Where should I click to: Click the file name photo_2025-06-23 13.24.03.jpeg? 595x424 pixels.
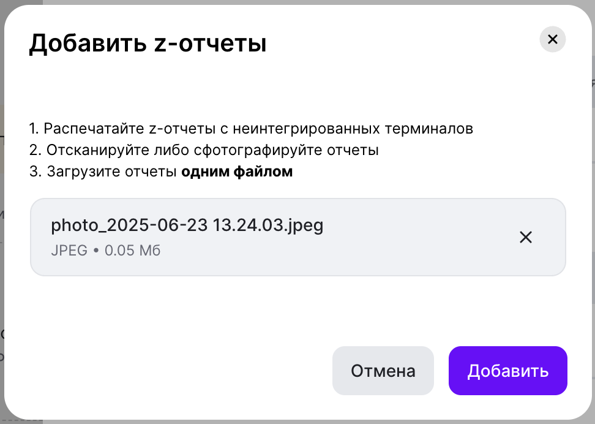(x=187, y=225)
